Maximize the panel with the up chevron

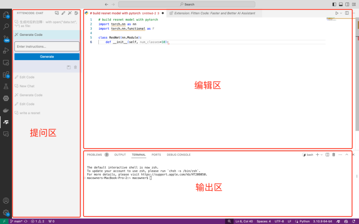(x=347, y=155)
